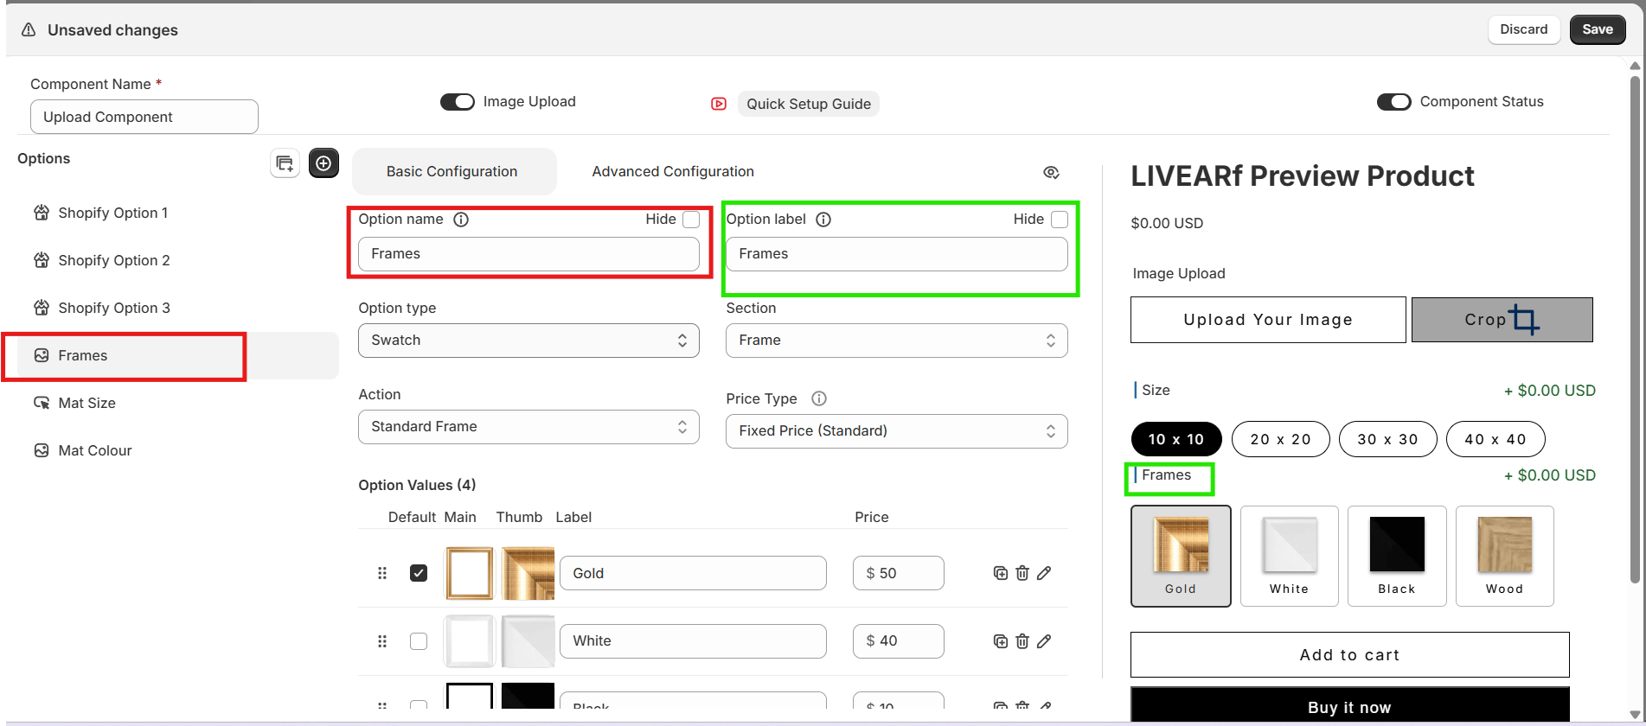Click the page vertical scrollbar
The image size is (1646, 726).
point(1635,328)
